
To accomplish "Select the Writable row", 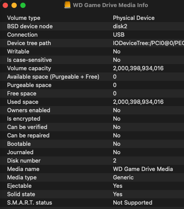I will [x=92, y=52].
